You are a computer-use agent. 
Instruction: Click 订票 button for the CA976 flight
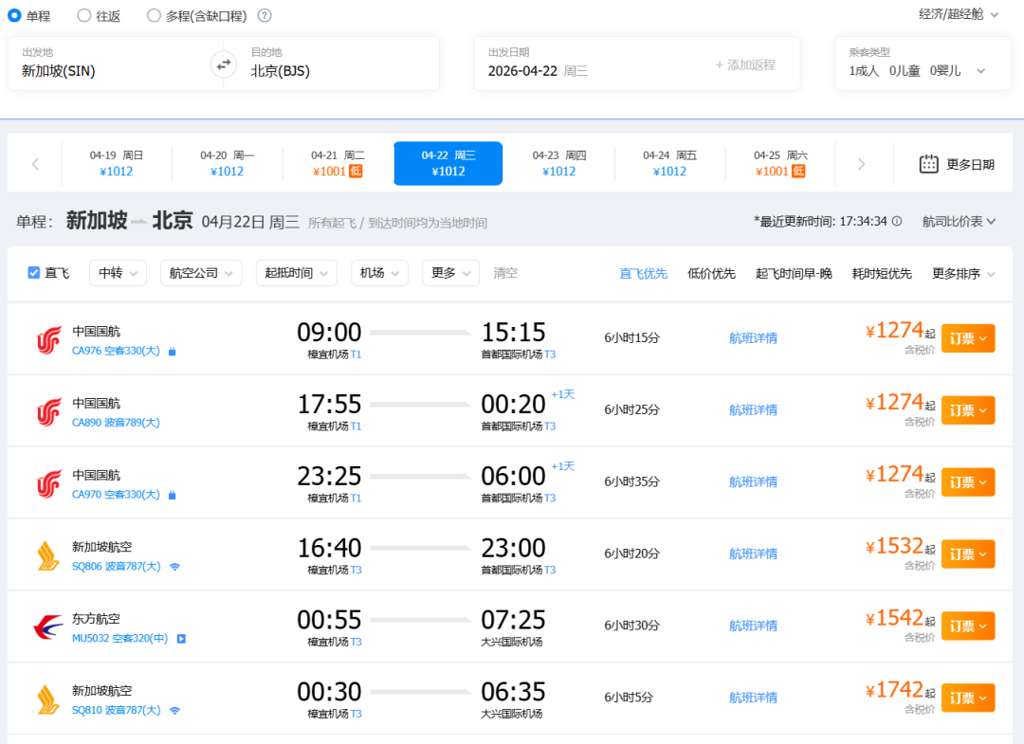(x=967, y=338)
